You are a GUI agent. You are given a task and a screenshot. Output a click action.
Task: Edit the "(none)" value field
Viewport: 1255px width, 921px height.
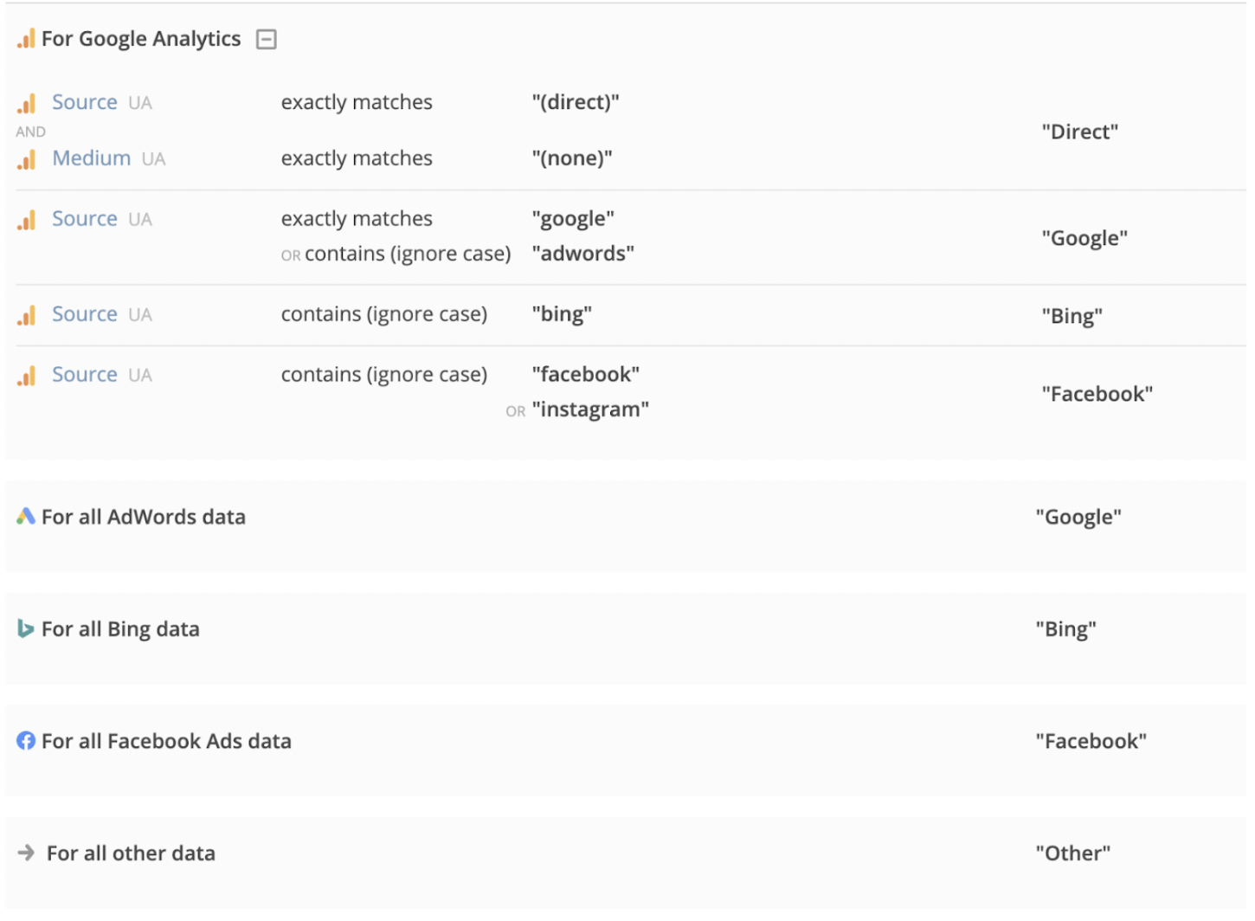click(x=572, y=158)
